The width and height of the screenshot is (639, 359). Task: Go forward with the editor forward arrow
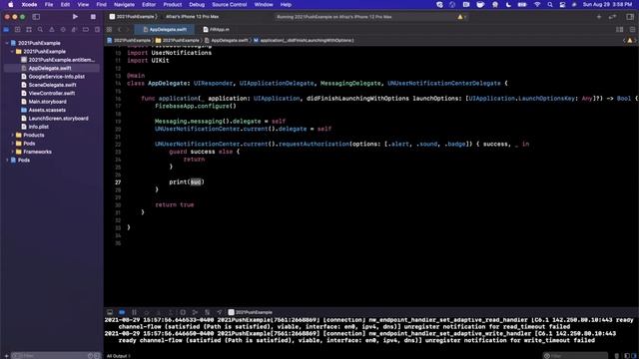click(128, 29)
